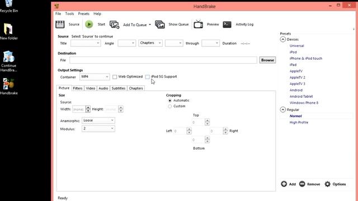
Task: Select the Automatic cropping radio button
Action: point(170,100)
